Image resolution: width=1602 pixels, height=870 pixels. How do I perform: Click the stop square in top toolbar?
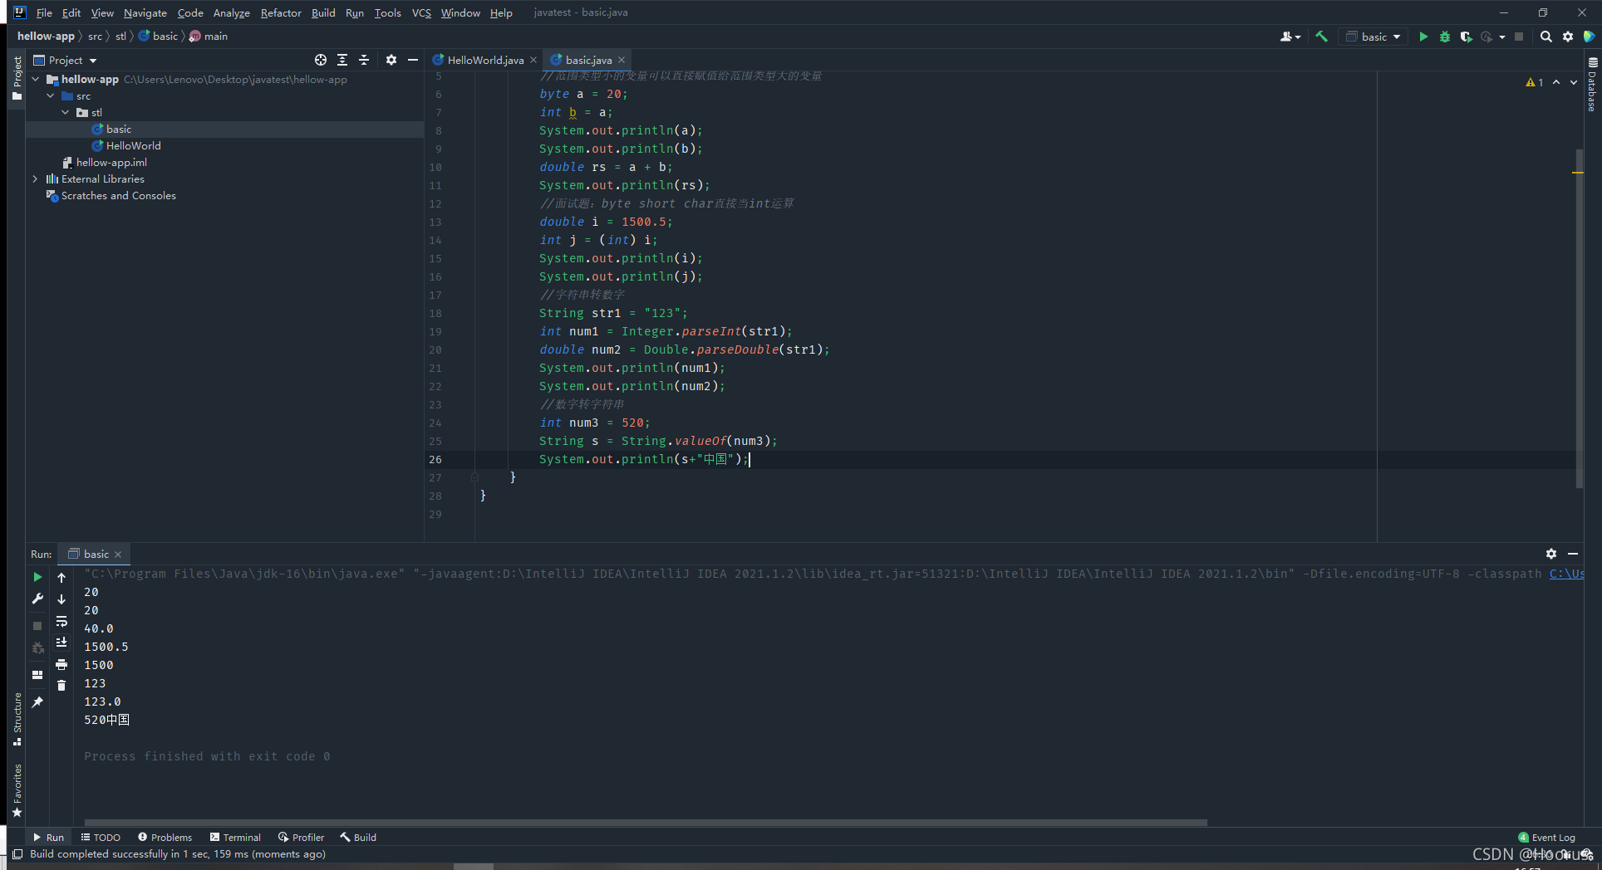[x=1519, y=37]
